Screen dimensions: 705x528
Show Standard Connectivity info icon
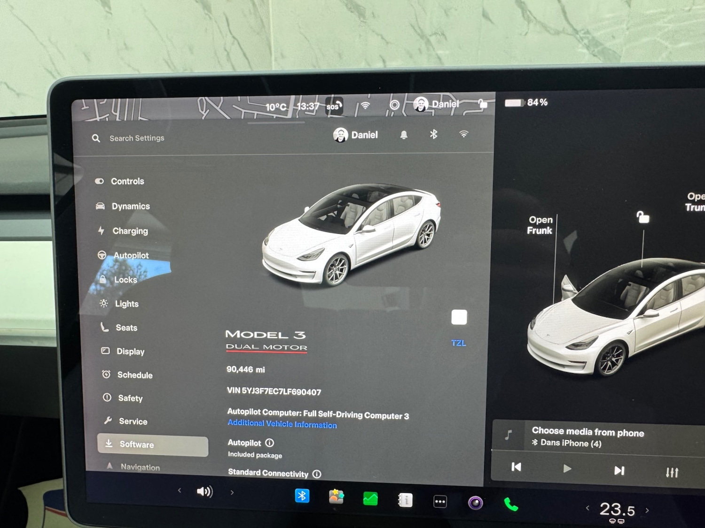(x=317, y=474)
